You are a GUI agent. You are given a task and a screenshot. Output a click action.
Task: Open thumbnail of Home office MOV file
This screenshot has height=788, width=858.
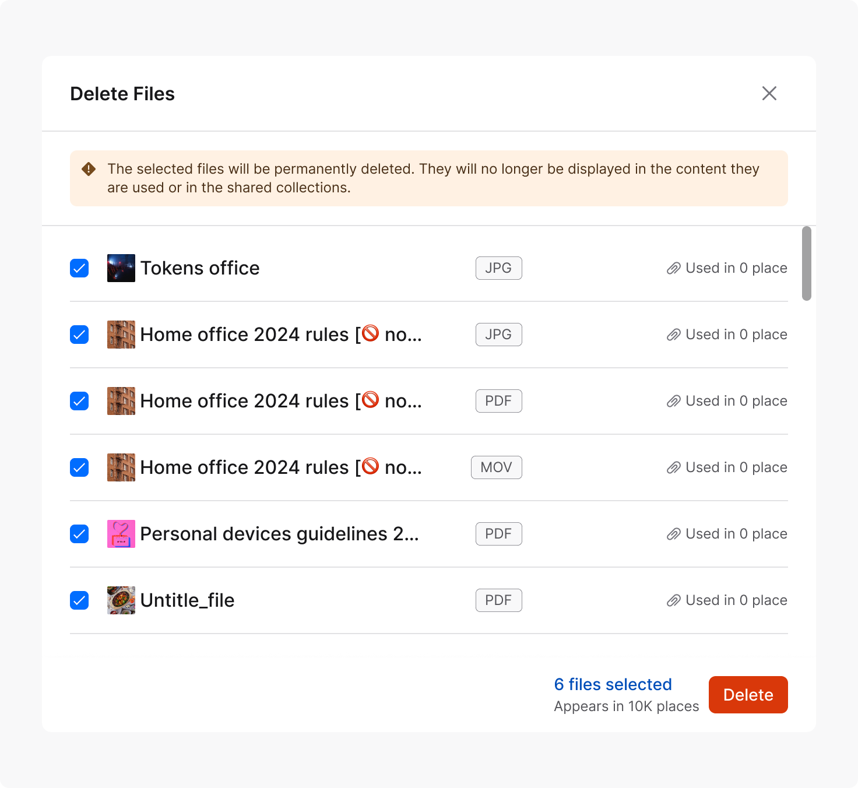tap(121, 467)
